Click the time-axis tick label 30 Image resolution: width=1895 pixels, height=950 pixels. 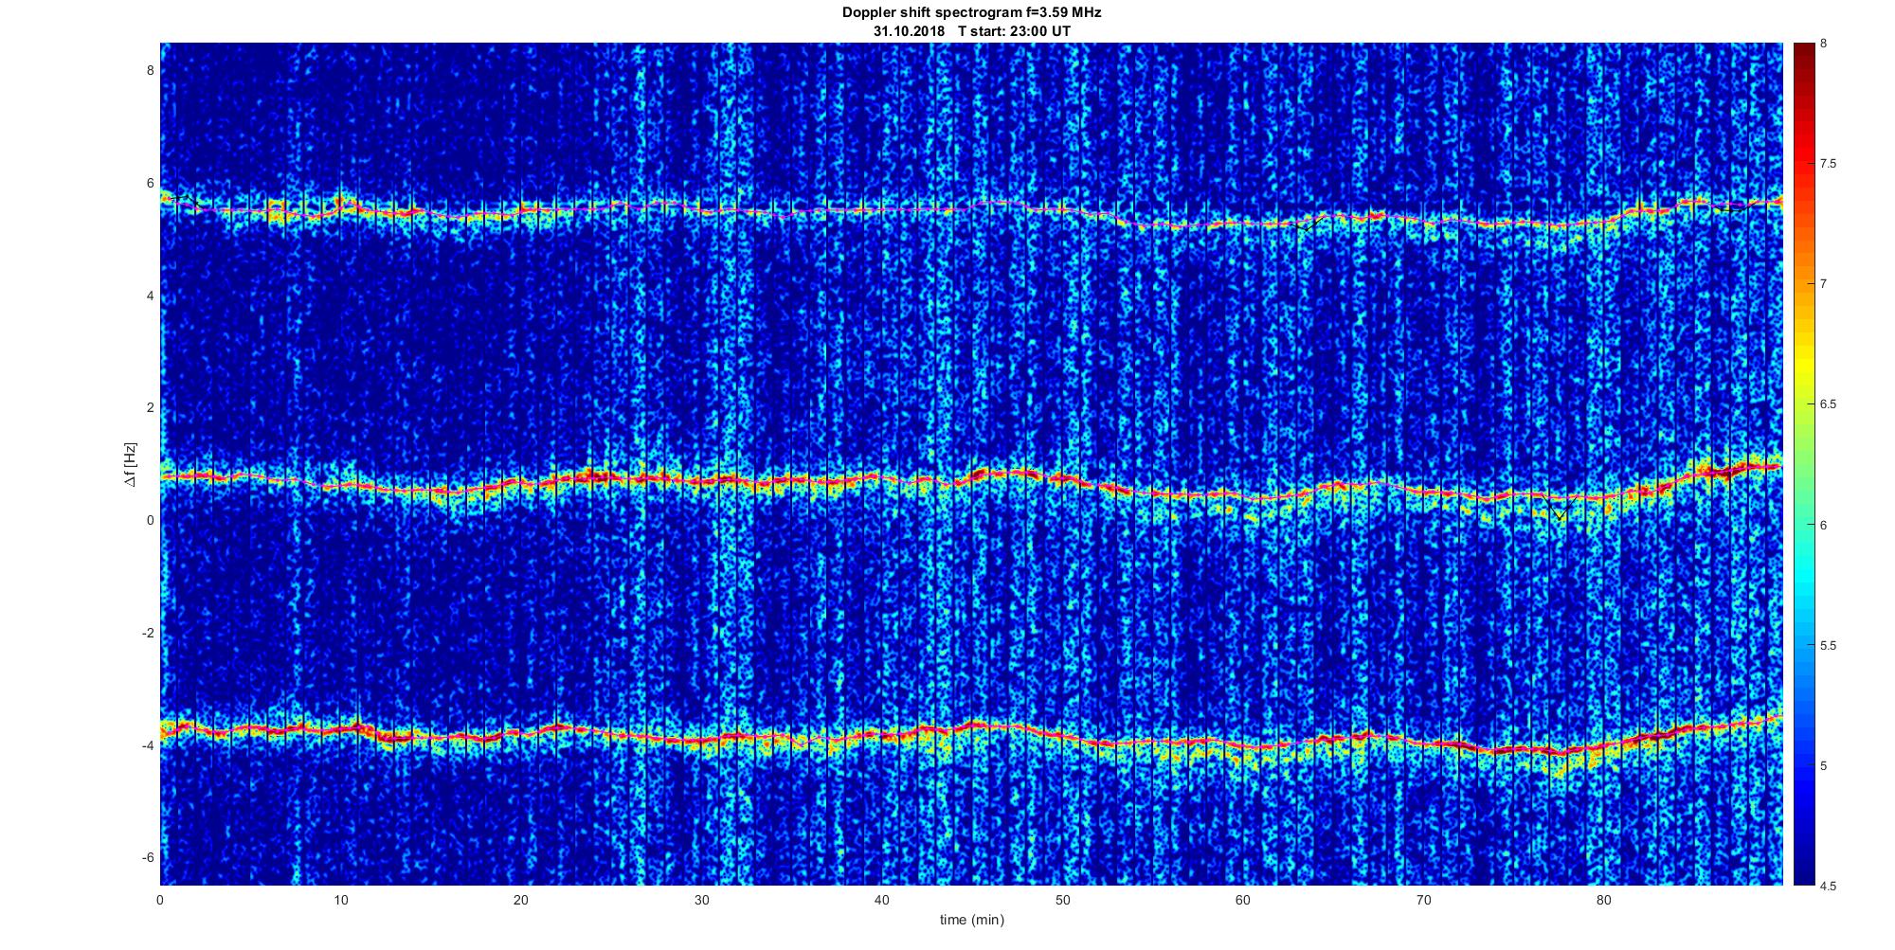click(701, 900)
